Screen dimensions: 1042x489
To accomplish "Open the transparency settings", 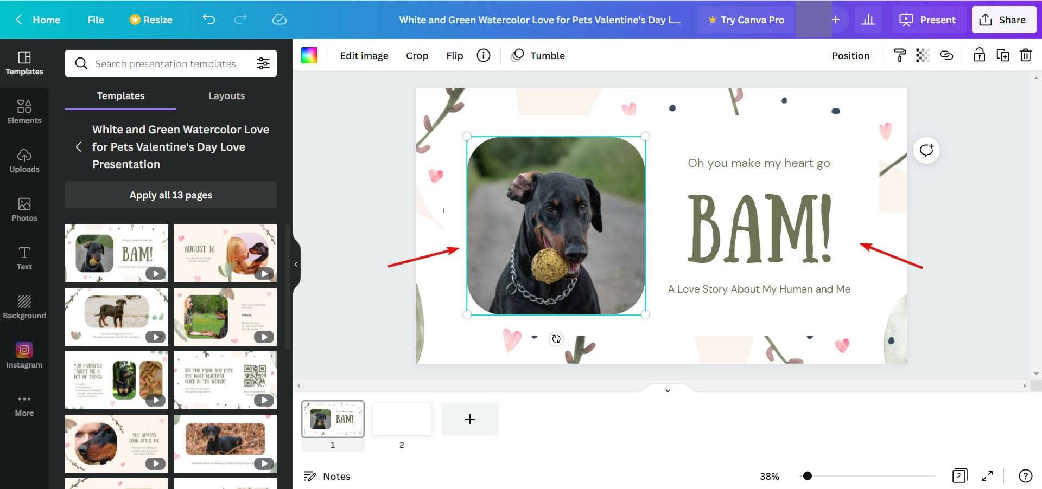I will pos(924,55).
